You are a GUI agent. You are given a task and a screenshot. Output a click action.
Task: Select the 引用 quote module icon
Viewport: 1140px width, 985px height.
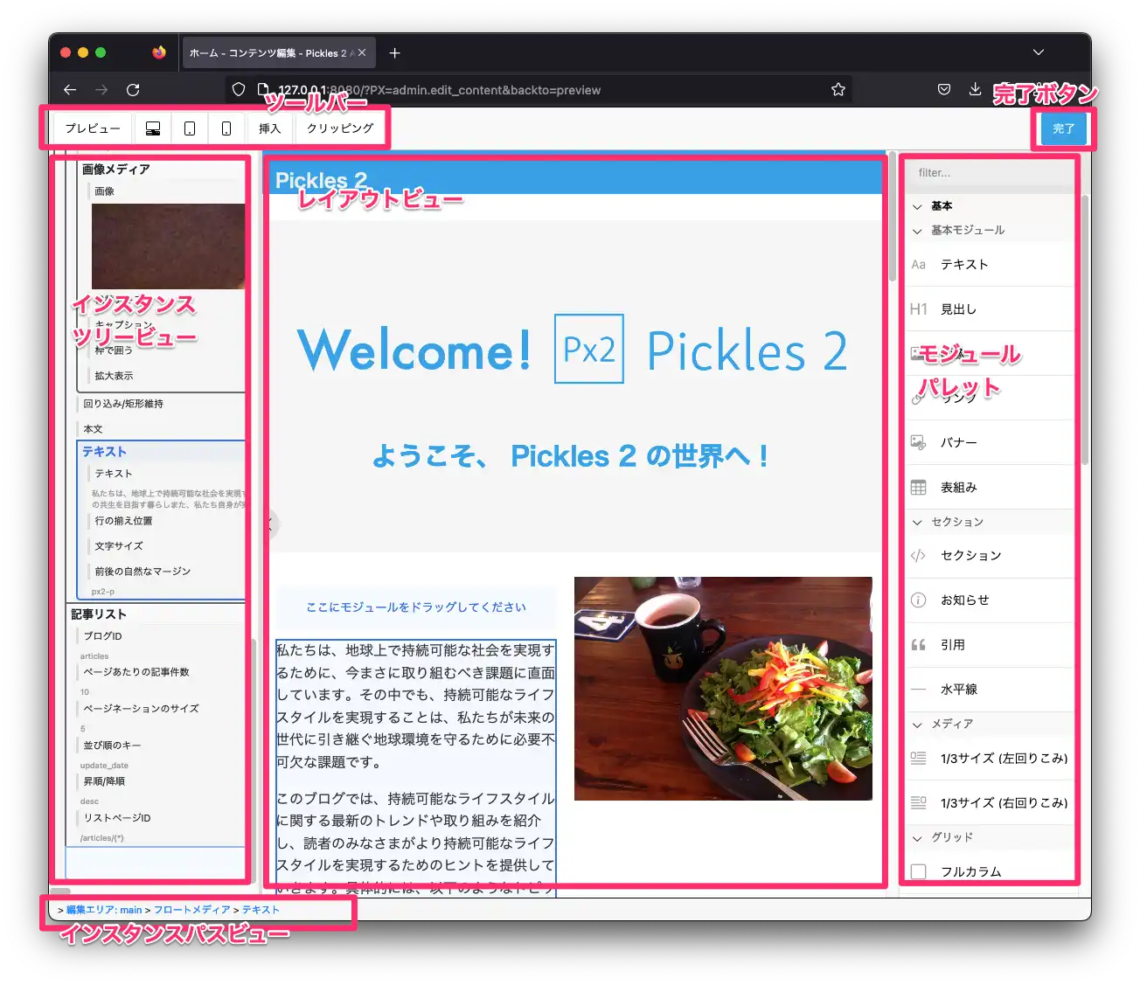[x=918, y=645]
